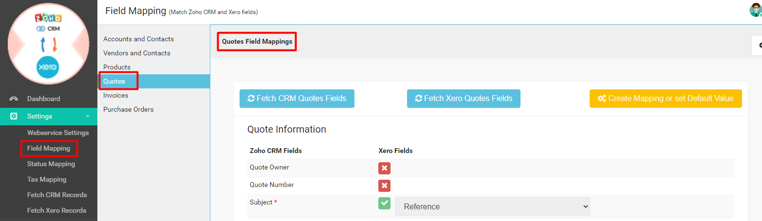Open Webservice Settings
Screen dimensions: 762x221
[58, 133]
